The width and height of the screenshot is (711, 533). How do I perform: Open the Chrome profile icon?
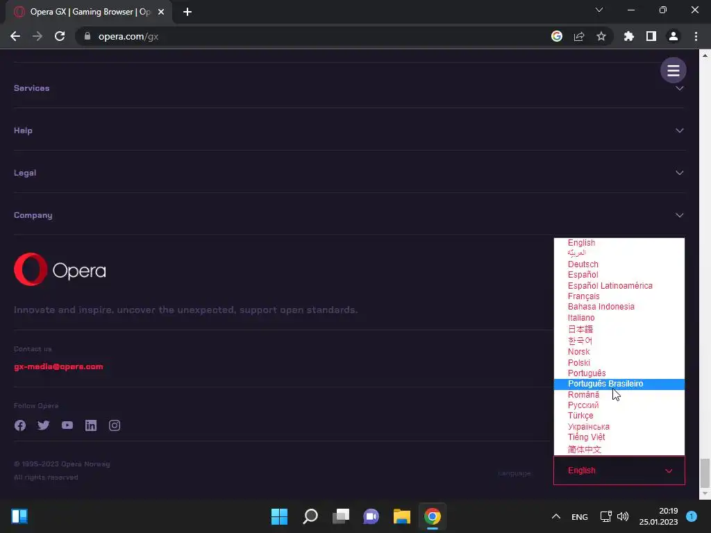(x=674, y=36)
